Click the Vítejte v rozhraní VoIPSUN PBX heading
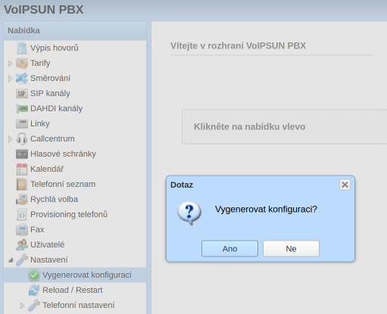Screen dimensions: 387x314 pos(238,45)
